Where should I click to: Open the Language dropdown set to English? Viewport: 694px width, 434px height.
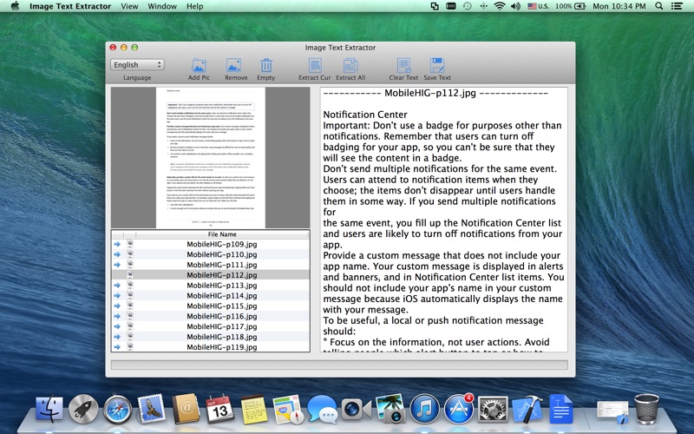tap(137, 64)
